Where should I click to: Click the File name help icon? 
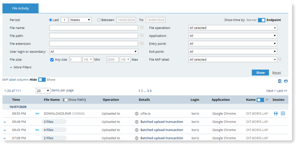pyautogui.click(x=141, y=28)
